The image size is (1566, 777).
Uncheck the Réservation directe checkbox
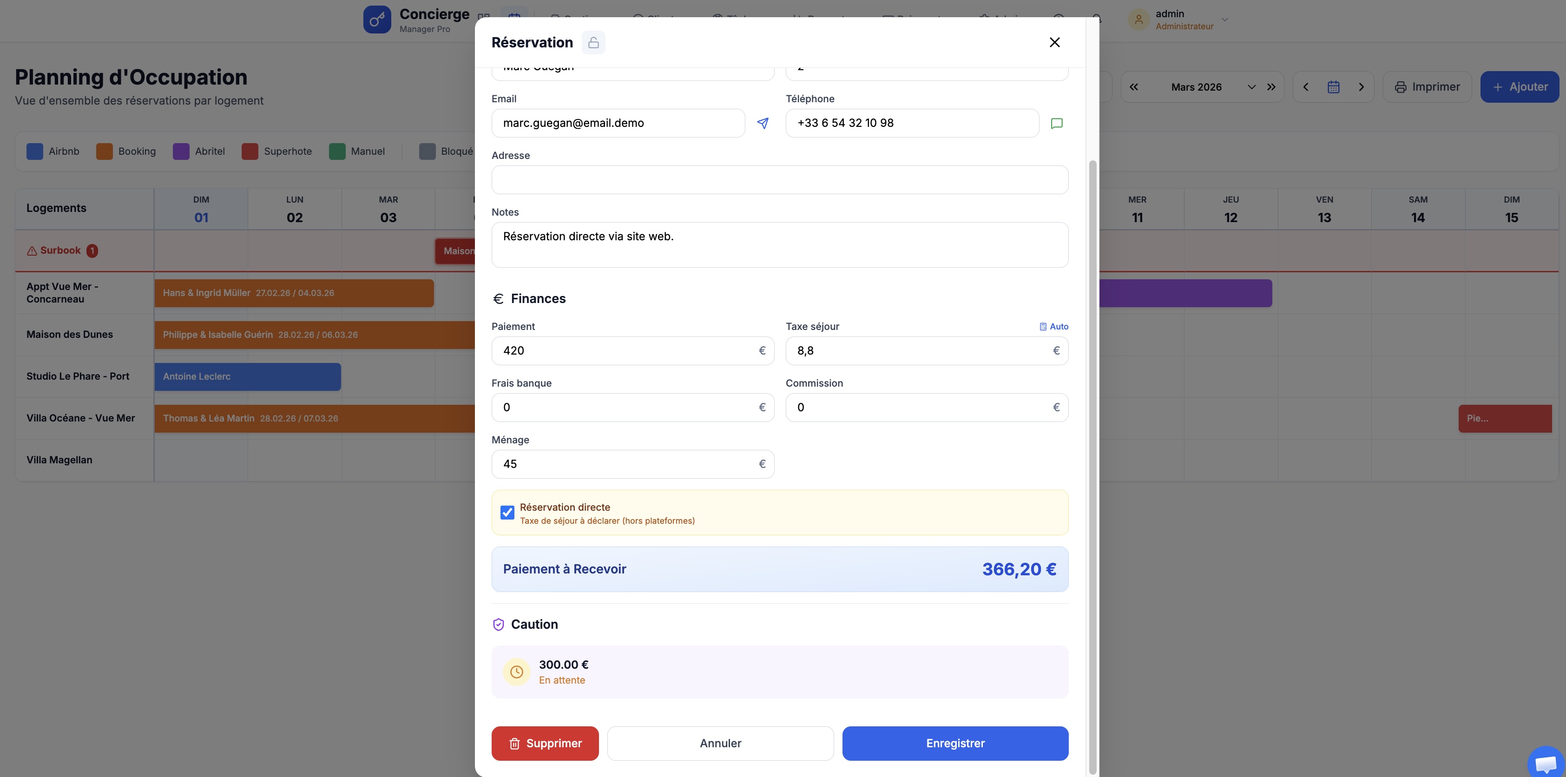(507, 513)
